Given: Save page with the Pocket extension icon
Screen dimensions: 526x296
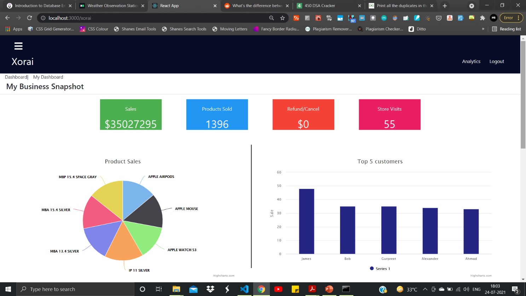Looking at the screenshot, I should 439,18.
